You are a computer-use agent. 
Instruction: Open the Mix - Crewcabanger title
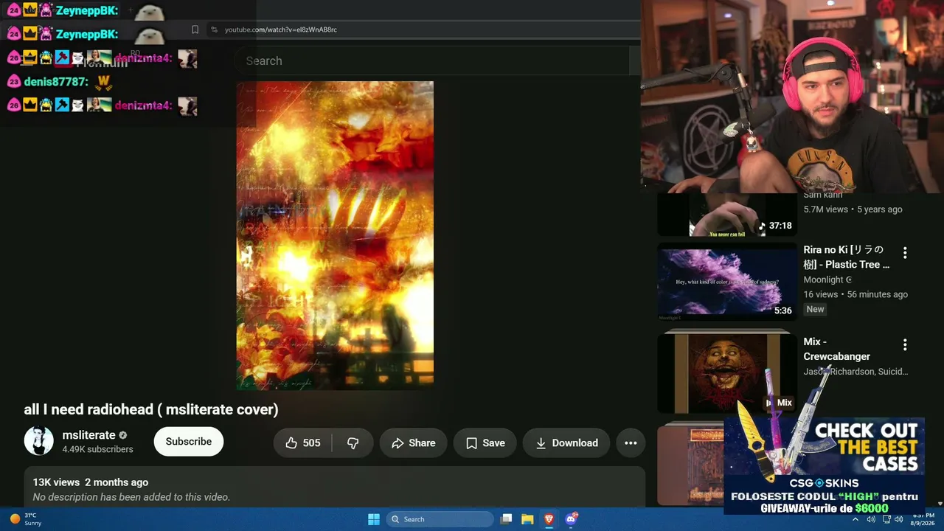pyautogui.click(x=837, y=349)
